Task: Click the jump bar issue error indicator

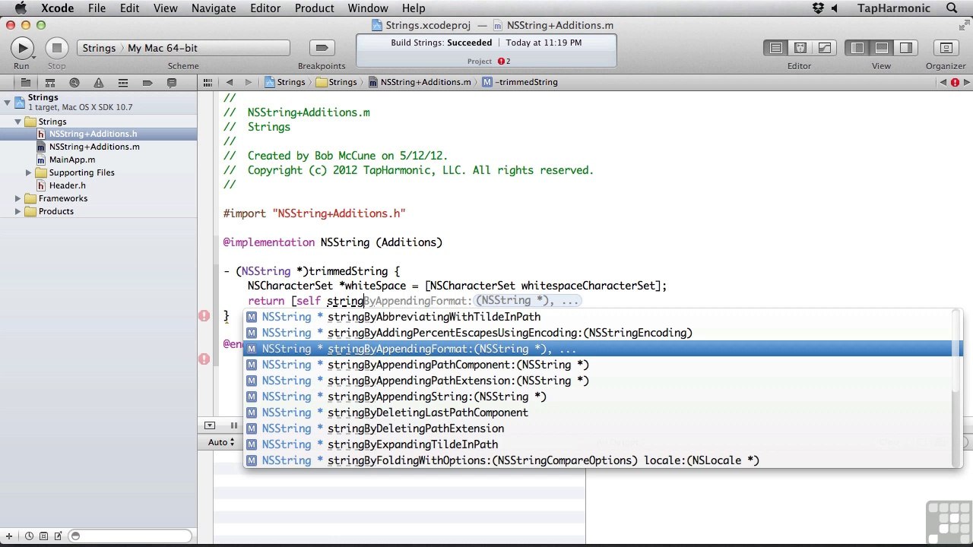Action: [x=955, y=82]
